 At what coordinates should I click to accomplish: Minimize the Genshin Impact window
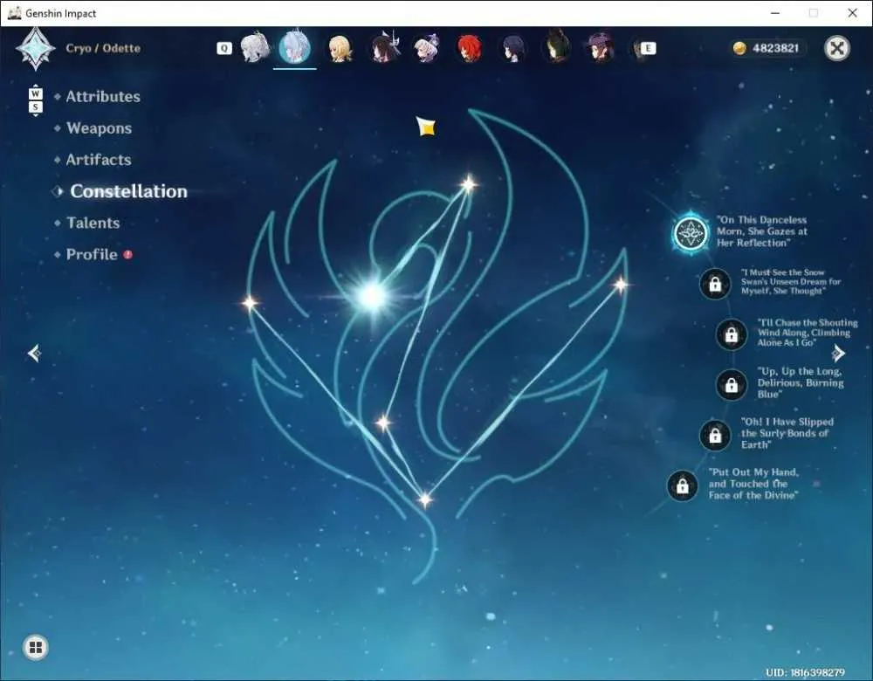[x=775, y=13]
